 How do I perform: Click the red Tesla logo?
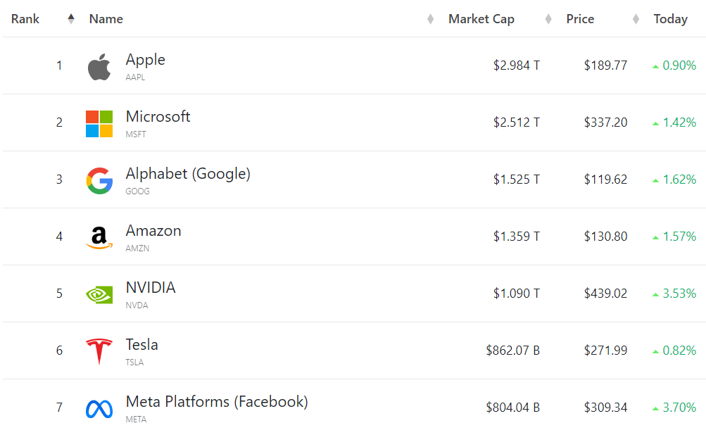coord(99,351)
